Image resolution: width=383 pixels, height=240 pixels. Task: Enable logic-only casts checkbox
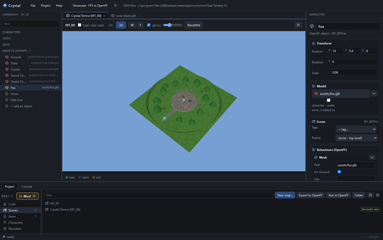point(79,25)
